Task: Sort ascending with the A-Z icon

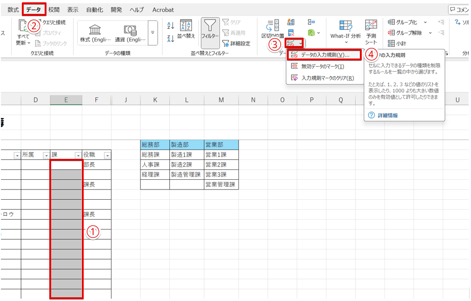Action: pyautogui.click(x=170, y=26)
